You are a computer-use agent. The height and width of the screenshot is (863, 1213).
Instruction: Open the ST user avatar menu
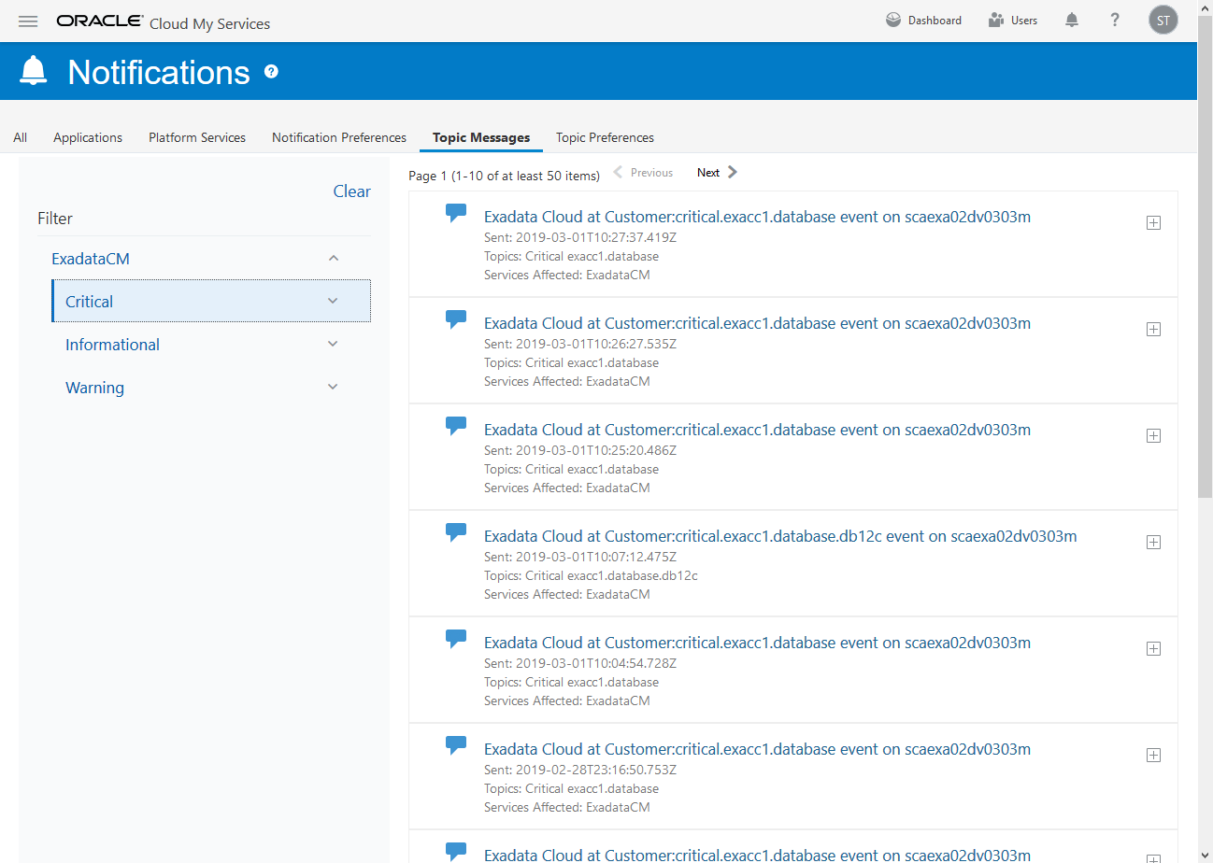click(x=1163, y=21)
